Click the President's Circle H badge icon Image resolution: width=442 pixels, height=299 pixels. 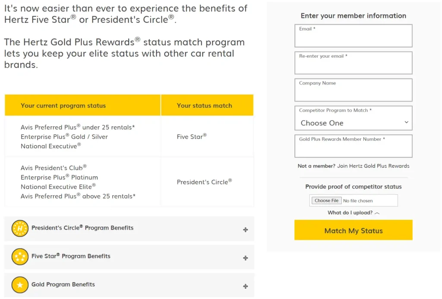(19, 229)
